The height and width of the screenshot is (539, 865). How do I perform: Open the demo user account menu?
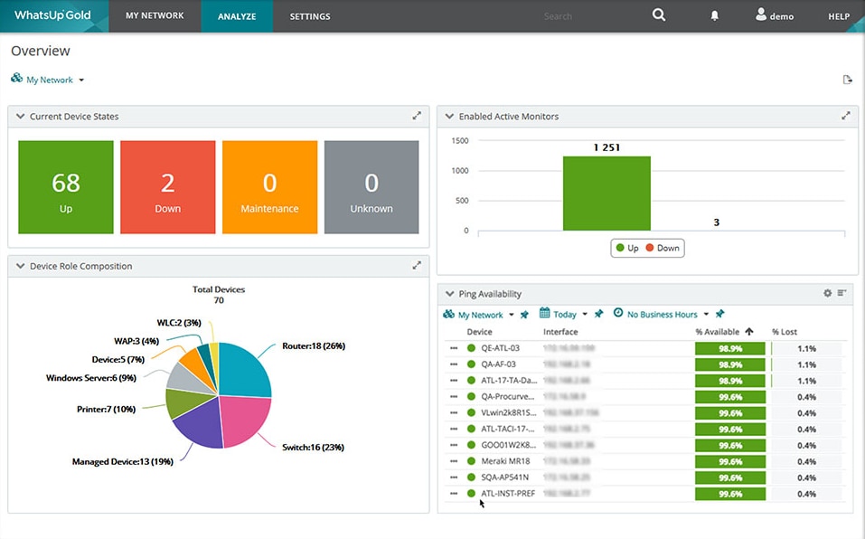[x=775, y=15]
